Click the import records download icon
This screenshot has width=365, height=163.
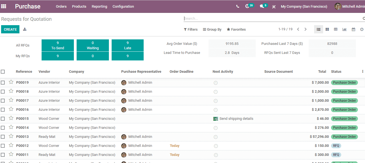tap(25, 29)
